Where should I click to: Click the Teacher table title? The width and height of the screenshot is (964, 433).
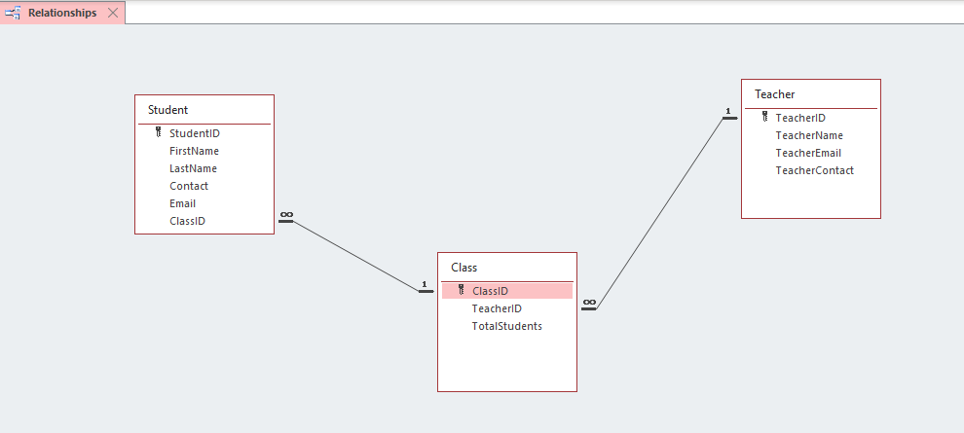coord(775,94)
